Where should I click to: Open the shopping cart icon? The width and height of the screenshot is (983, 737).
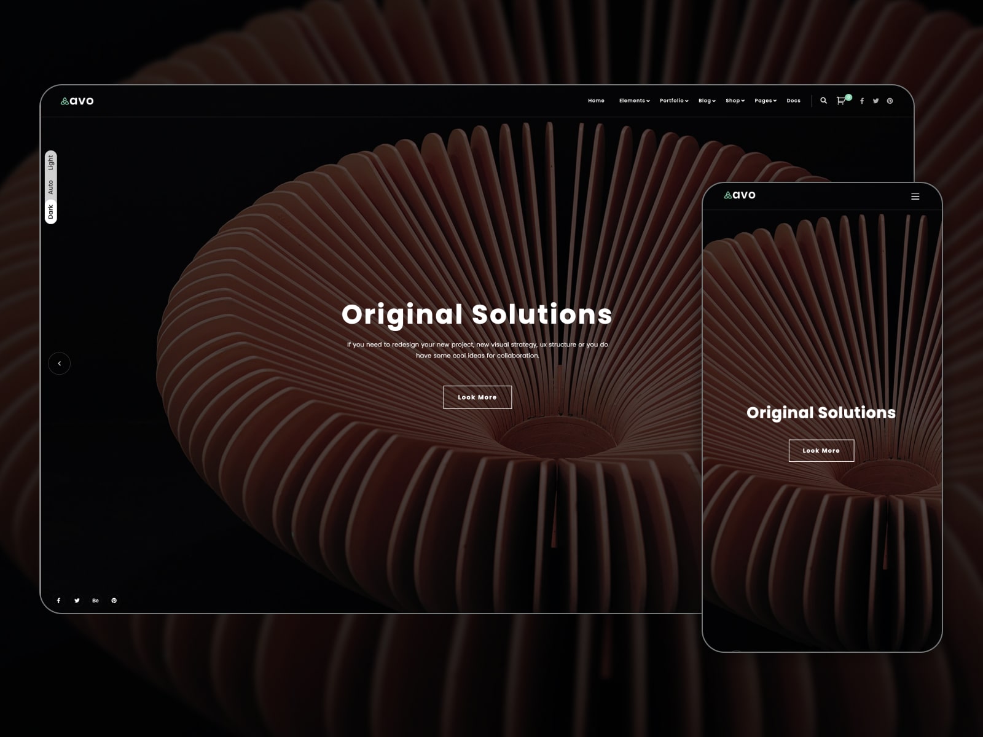point(841,101)
